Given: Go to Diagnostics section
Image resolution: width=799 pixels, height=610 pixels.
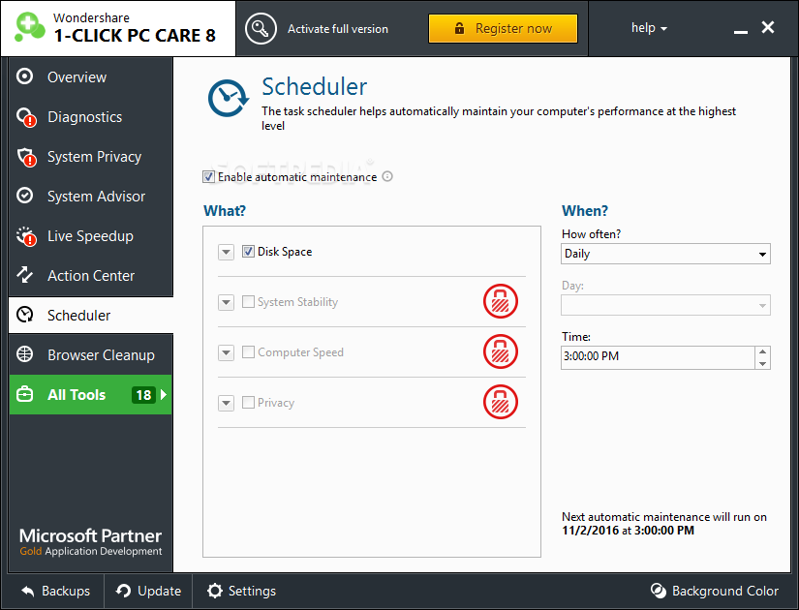Looking at the screenshot, I should pyautogui.click(x=91, y=117).
